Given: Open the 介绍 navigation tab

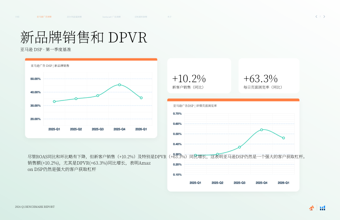Looking at the screenshot, I should pos(17,17).
